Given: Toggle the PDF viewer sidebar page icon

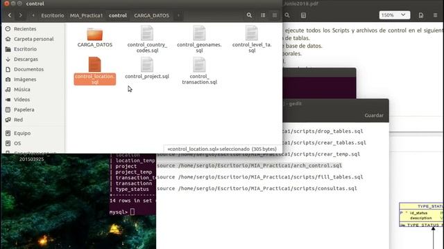Looking at the screenshot, I should (x=303, y=15).
